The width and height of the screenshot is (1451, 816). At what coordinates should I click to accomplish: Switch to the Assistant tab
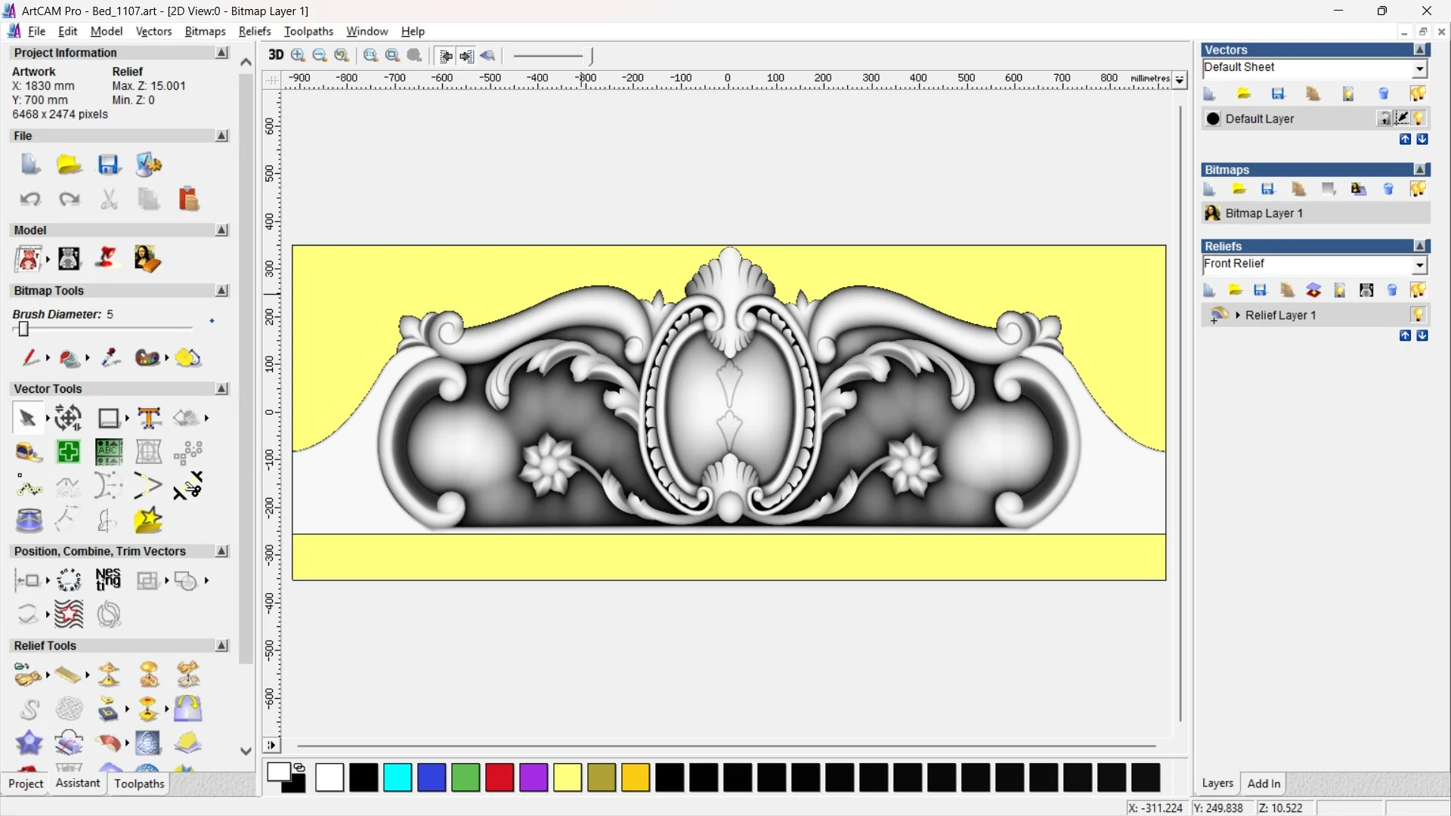tap(77, 784)
